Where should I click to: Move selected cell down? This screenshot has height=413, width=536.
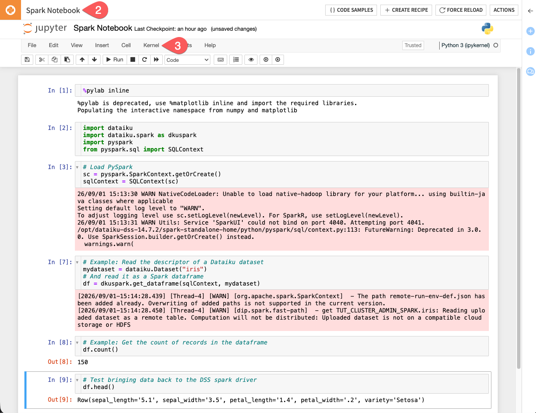pos(94,60)
